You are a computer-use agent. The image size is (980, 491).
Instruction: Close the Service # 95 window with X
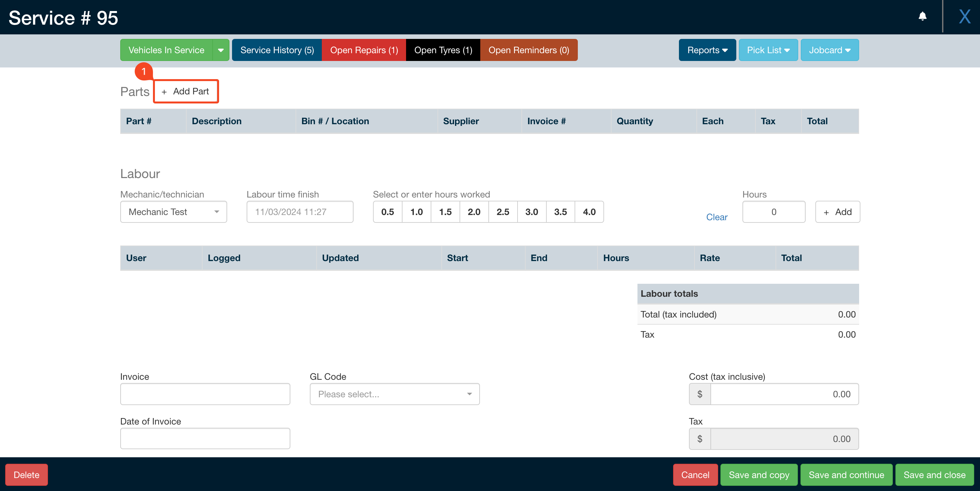pyautogui.click(x=964, y=17)
